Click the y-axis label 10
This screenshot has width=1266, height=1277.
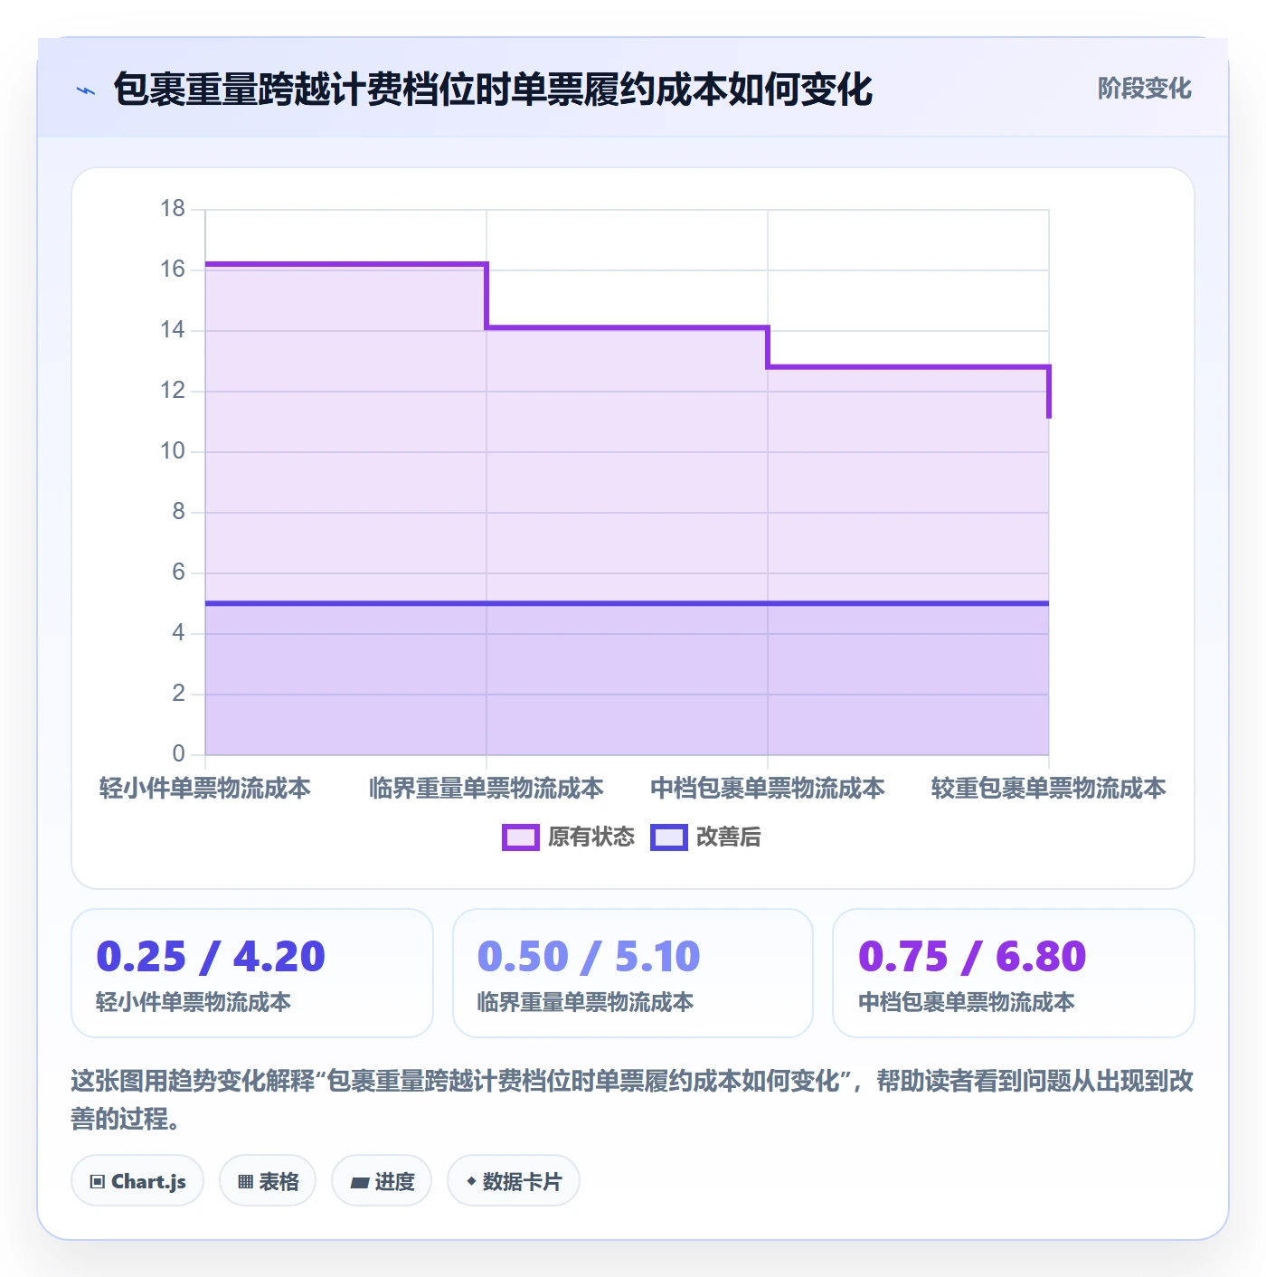pyautogui.click(x=173, y=451)
